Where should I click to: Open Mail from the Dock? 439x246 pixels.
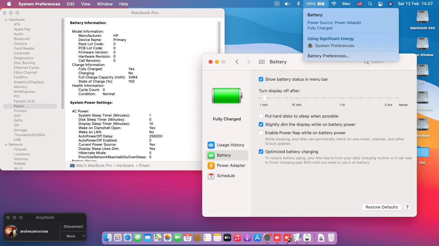click(148, 237)
